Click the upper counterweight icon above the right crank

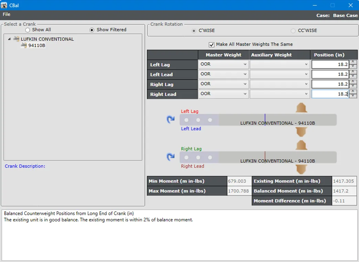pyautogui.click(x=301, y=145)
